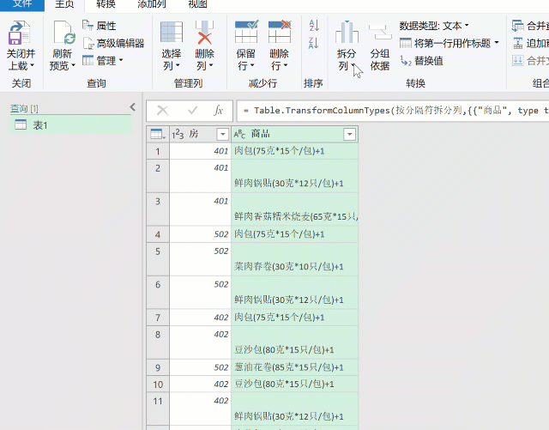The image size is (549, 430).
Task: Select query 表1 in the queries pane
Action: click(40, 125)
